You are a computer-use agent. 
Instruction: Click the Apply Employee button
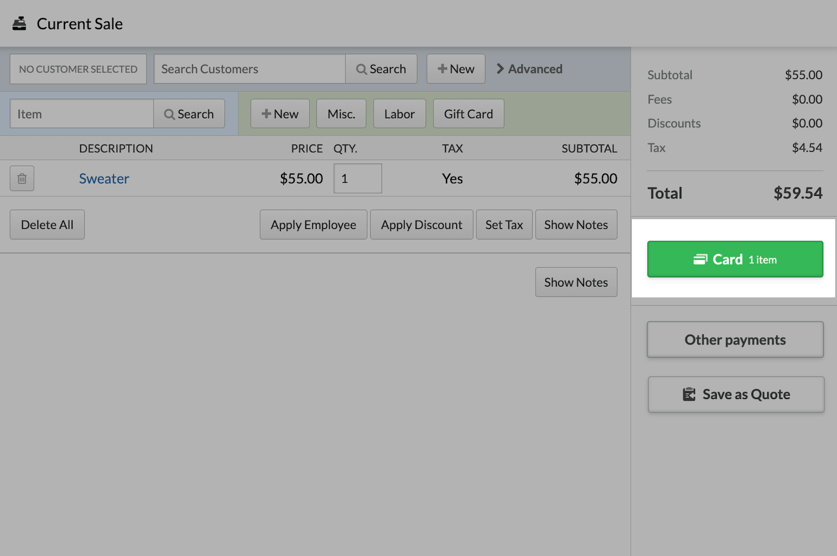click(313, 225)
